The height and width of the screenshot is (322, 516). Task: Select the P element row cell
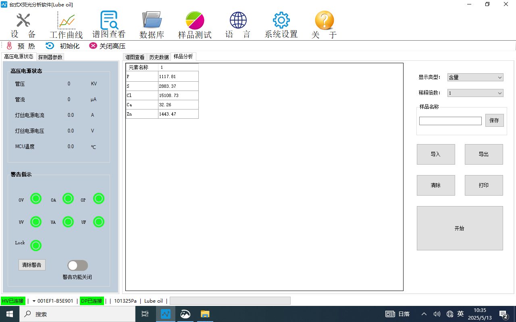tap(142, 76)
